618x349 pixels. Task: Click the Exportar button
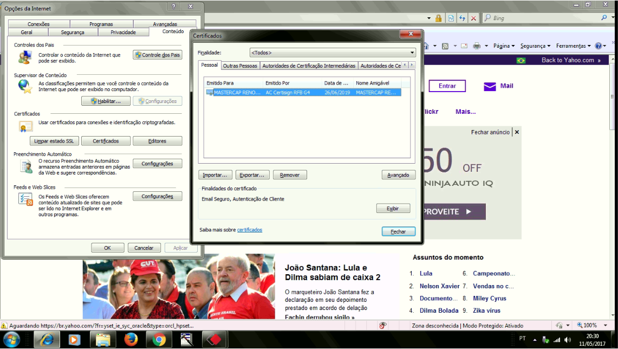(252, 175)
